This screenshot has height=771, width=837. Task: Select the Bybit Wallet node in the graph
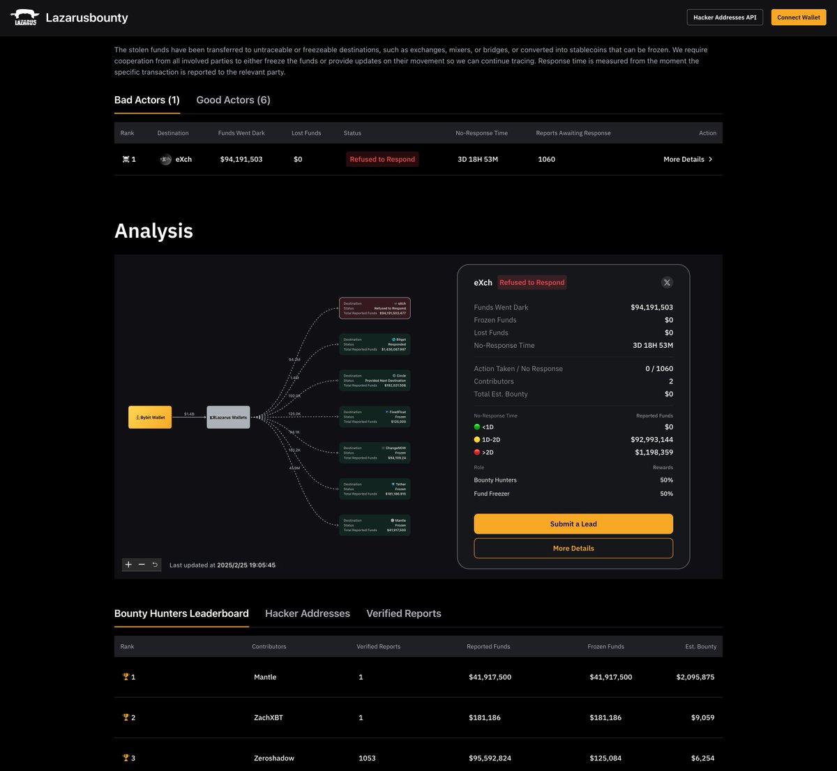[x=149, y=417]
